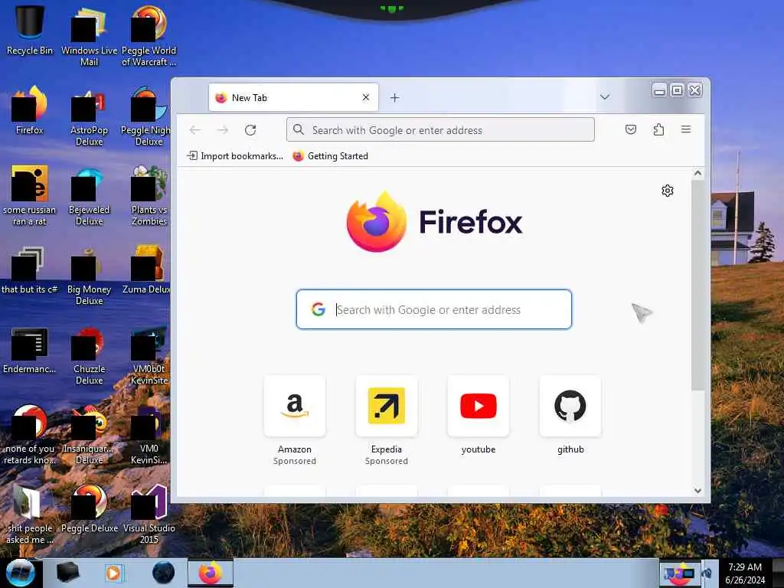
Task: Select the Visual Studio 2015 desktop icon
Action: 149,514
